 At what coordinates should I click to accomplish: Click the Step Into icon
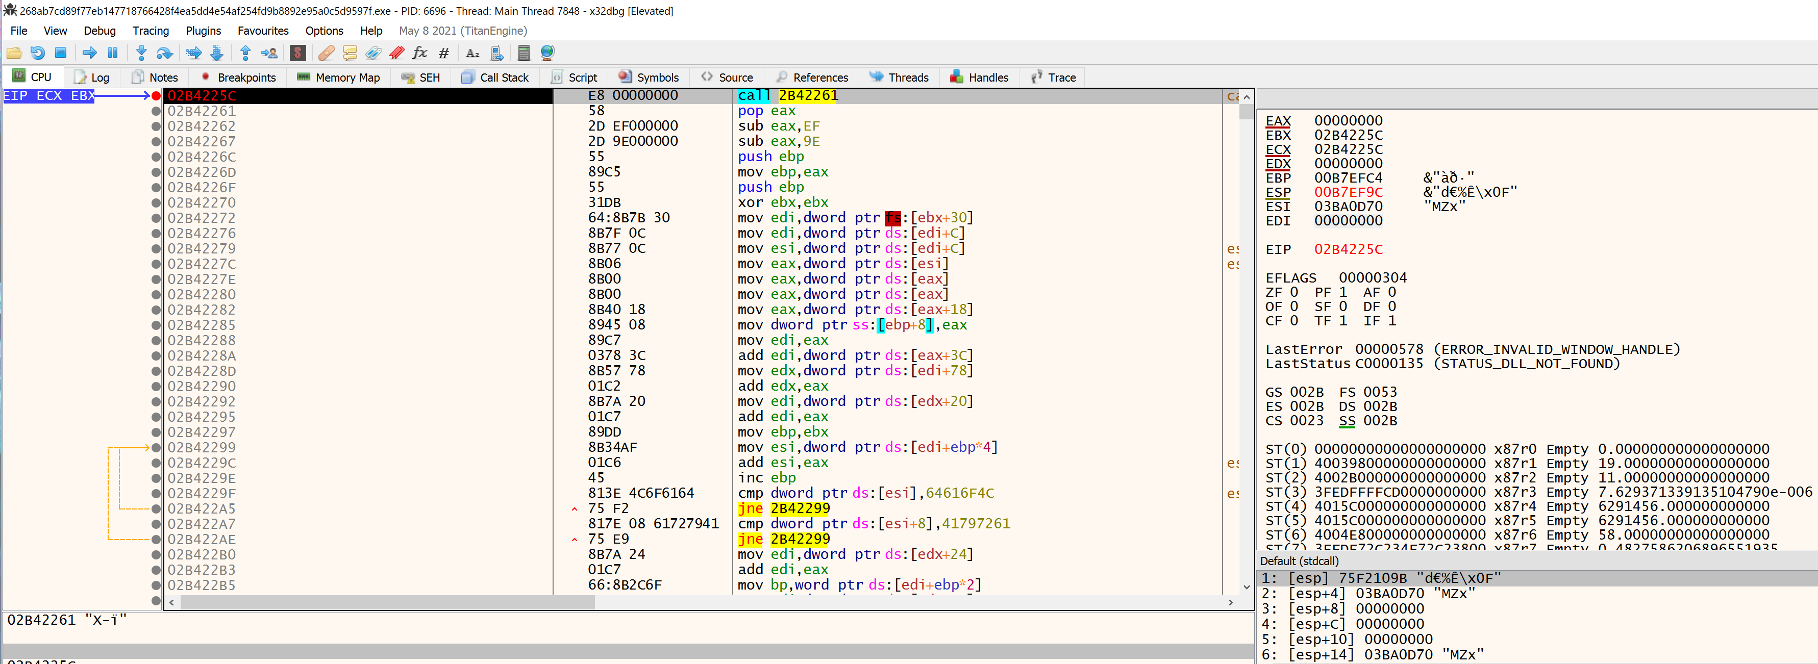pos(141,53)
